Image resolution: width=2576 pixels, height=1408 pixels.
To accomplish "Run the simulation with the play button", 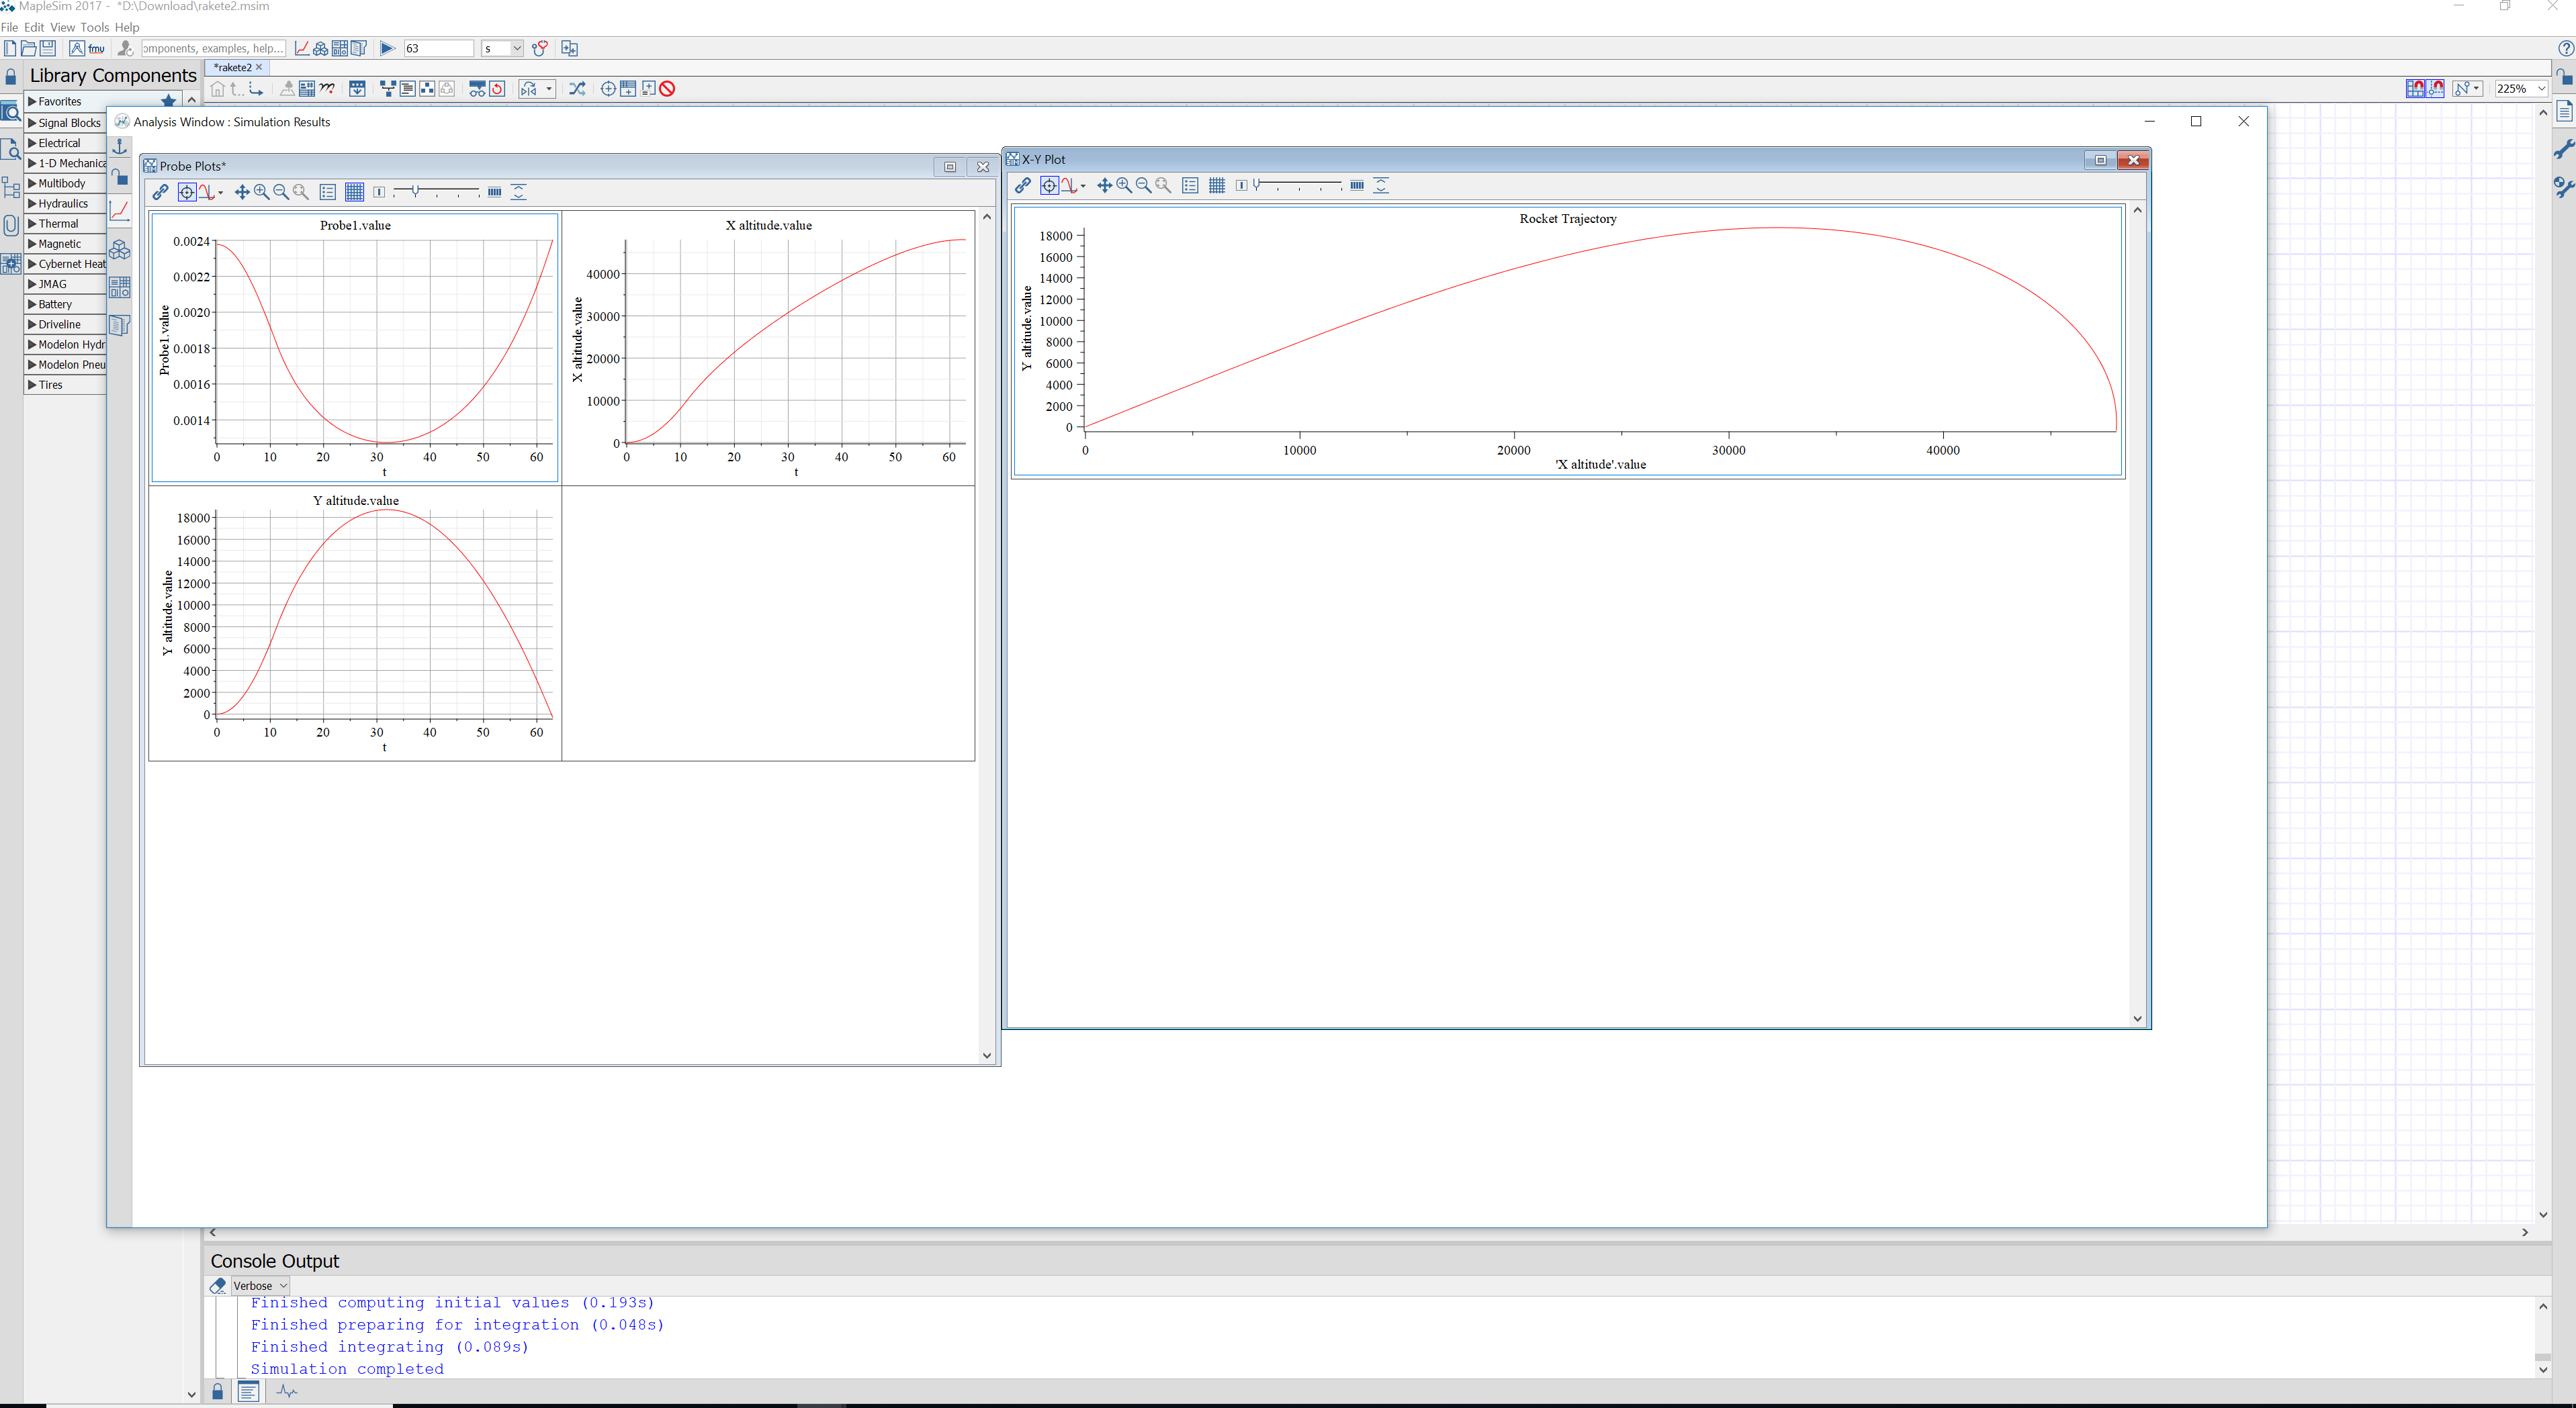I will click(387, 48).
